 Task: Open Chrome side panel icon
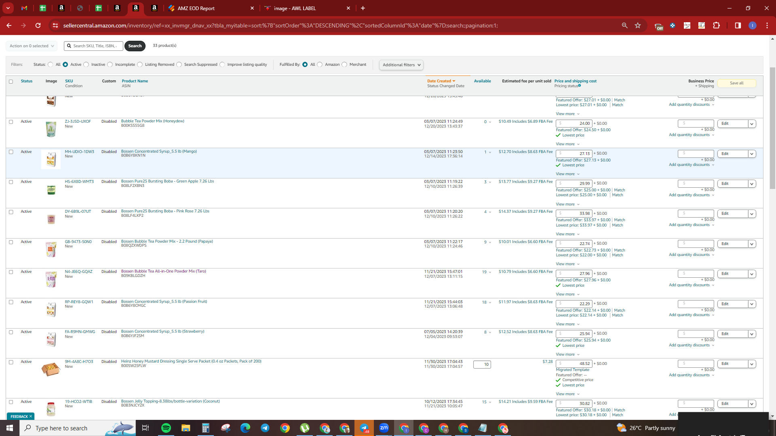pos(738,25)
